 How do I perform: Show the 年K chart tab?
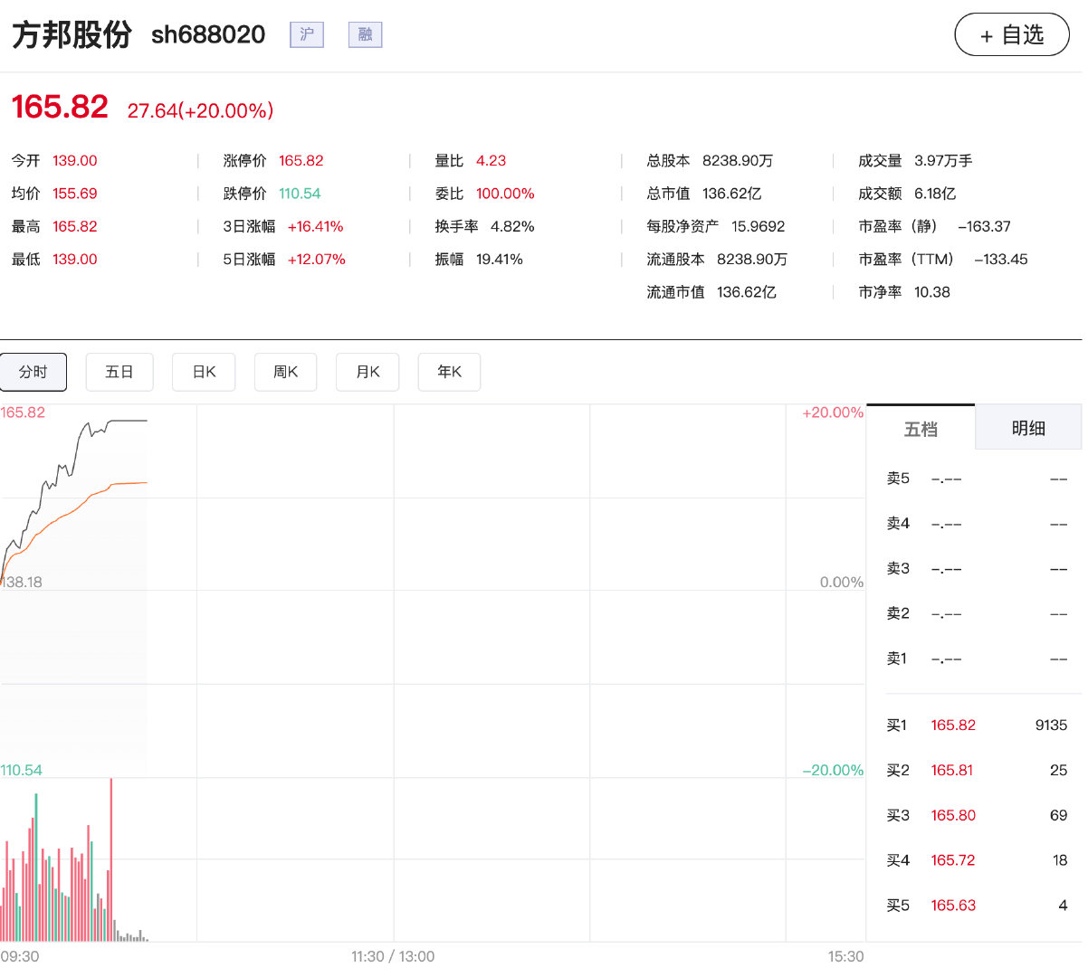(x=450, y=372)
